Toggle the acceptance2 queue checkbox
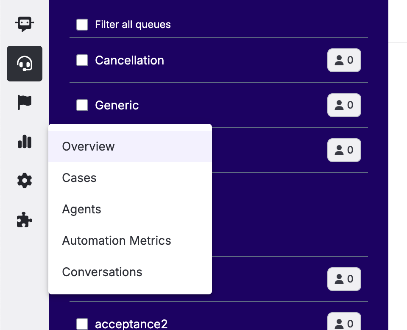Image resolution: width=407 pixels, height=330 pixels. [x=82, y=324]
